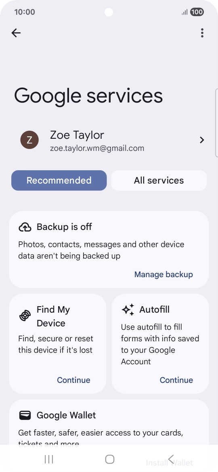Image resolution: width=218 pixels, height=472 pixels.
Task: Tap the Find My Device radar icon
Action: [x=25, y=315]
